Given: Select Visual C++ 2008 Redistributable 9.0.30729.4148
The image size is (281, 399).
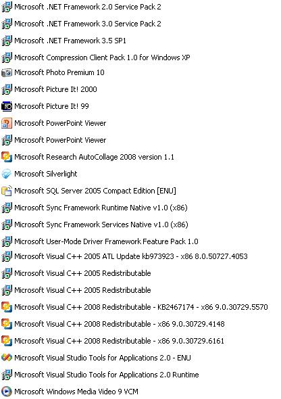Looking at the screenshot, I should [x=120, y=324].
